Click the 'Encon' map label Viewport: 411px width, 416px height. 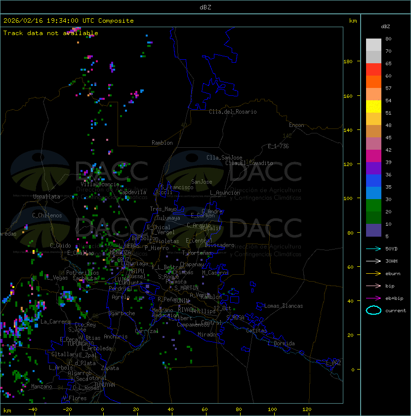coord(296,125)
